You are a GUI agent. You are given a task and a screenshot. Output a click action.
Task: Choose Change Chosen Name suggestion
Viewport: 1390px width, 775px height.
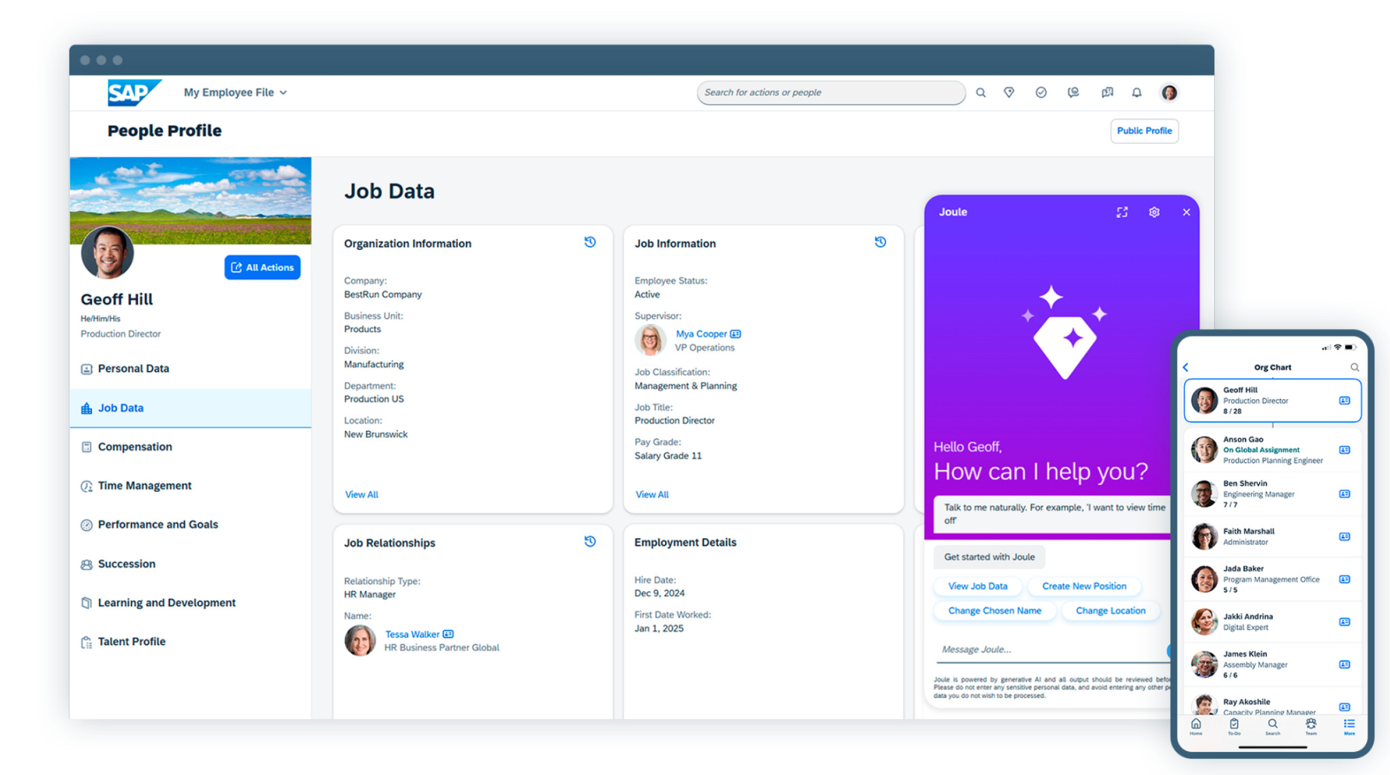coord(995,611)
